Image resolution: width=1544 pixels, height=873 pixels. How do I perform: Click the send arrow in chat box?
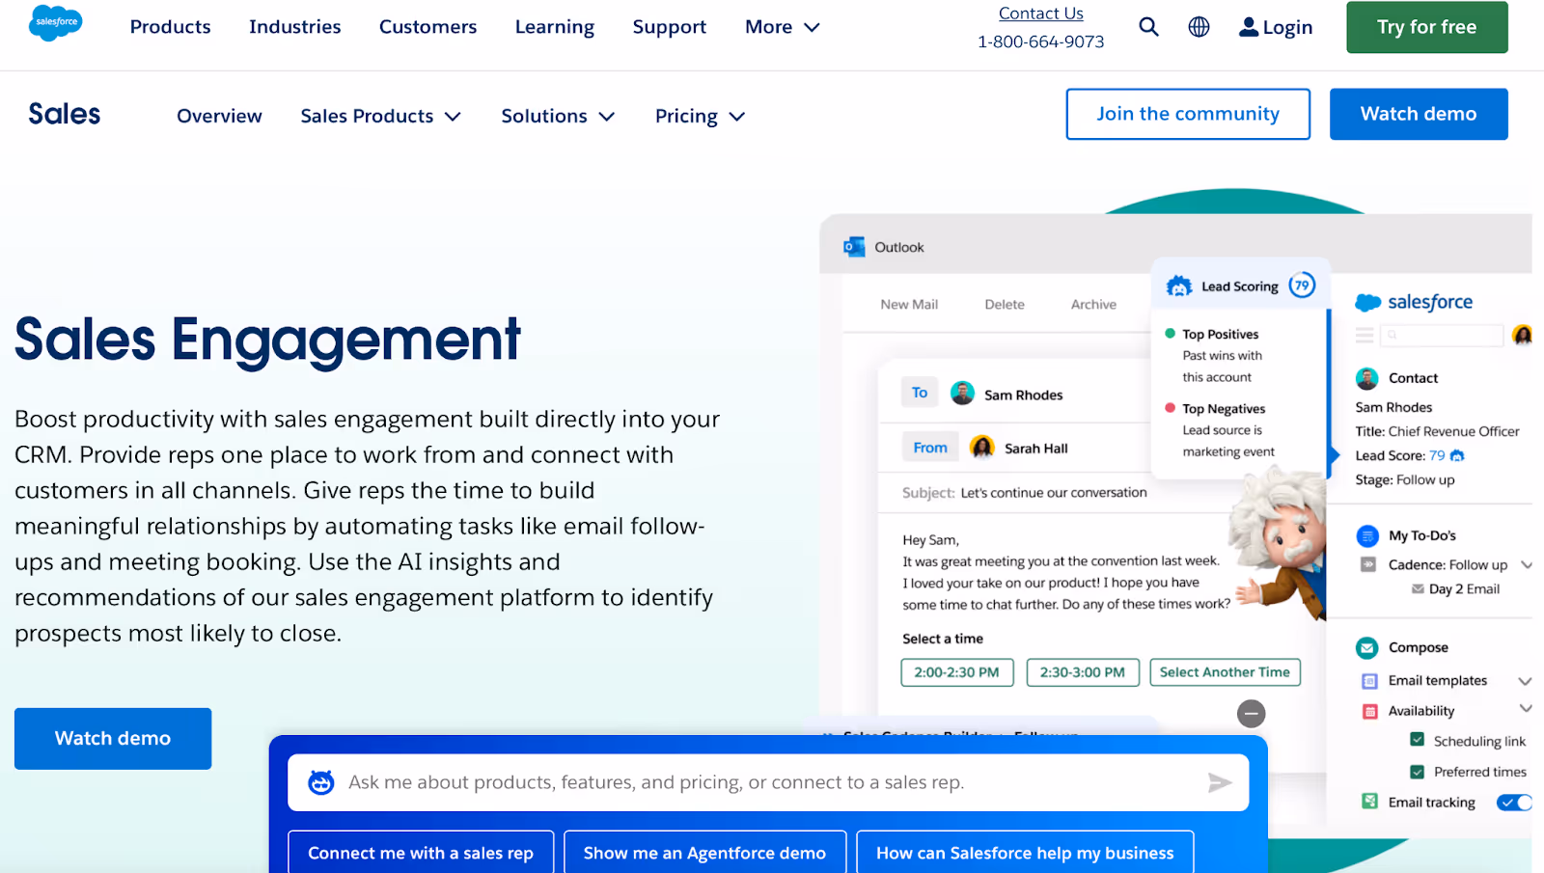[x=1220, y=782]
